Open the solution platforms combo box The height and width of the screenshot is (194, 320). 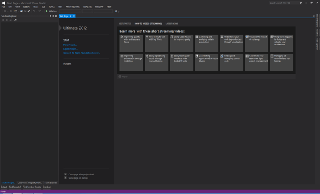coord(87,11)
